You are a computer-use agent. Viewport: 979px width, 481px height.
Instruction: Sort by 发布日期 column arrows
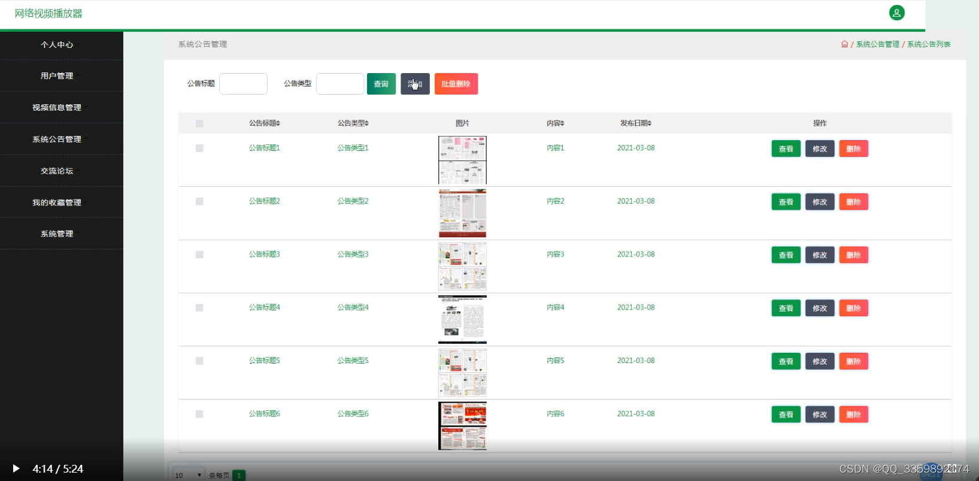tap(650, 123)
